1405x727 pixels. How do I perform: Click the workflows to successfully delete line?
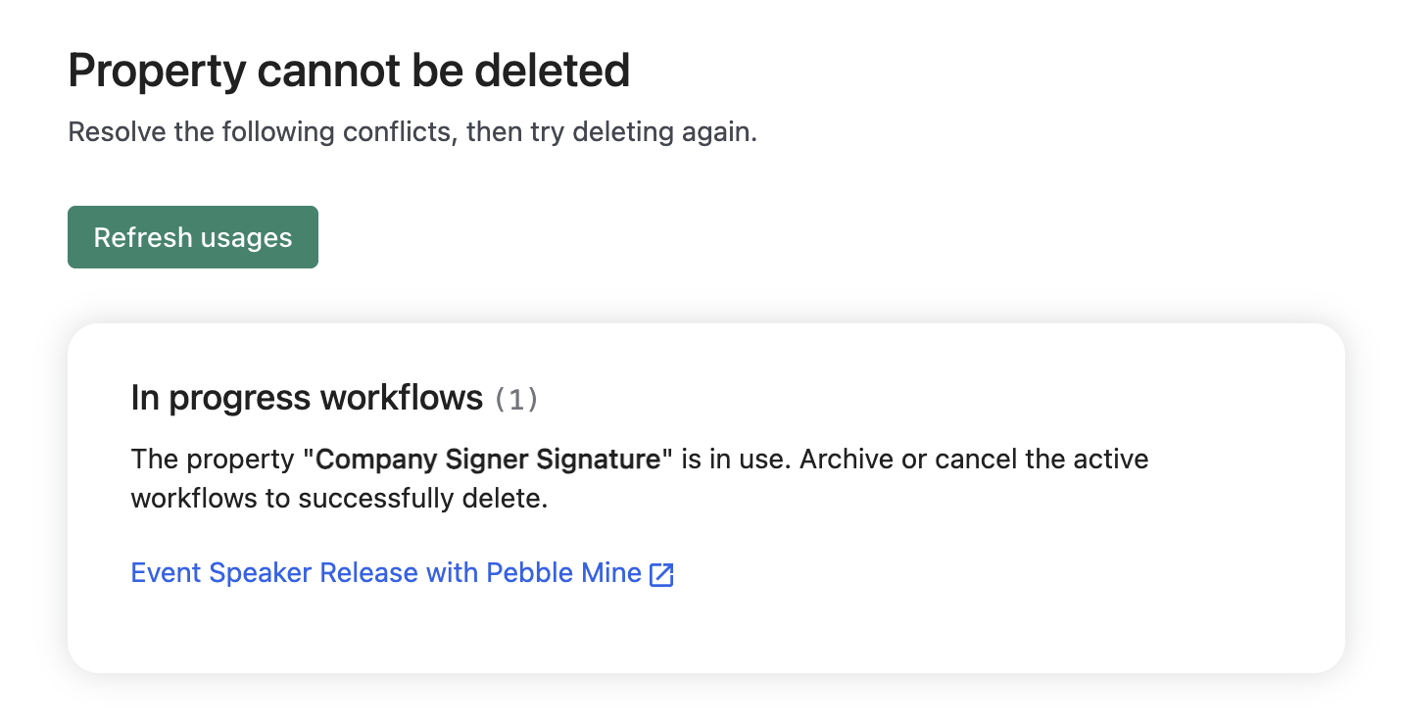click(339, 499)
